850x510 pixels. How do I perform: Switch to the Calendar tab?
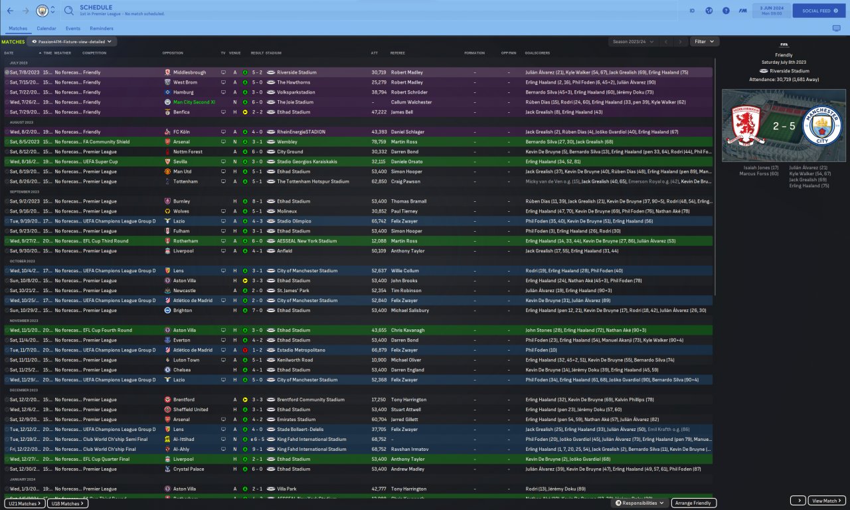[46, 29]
